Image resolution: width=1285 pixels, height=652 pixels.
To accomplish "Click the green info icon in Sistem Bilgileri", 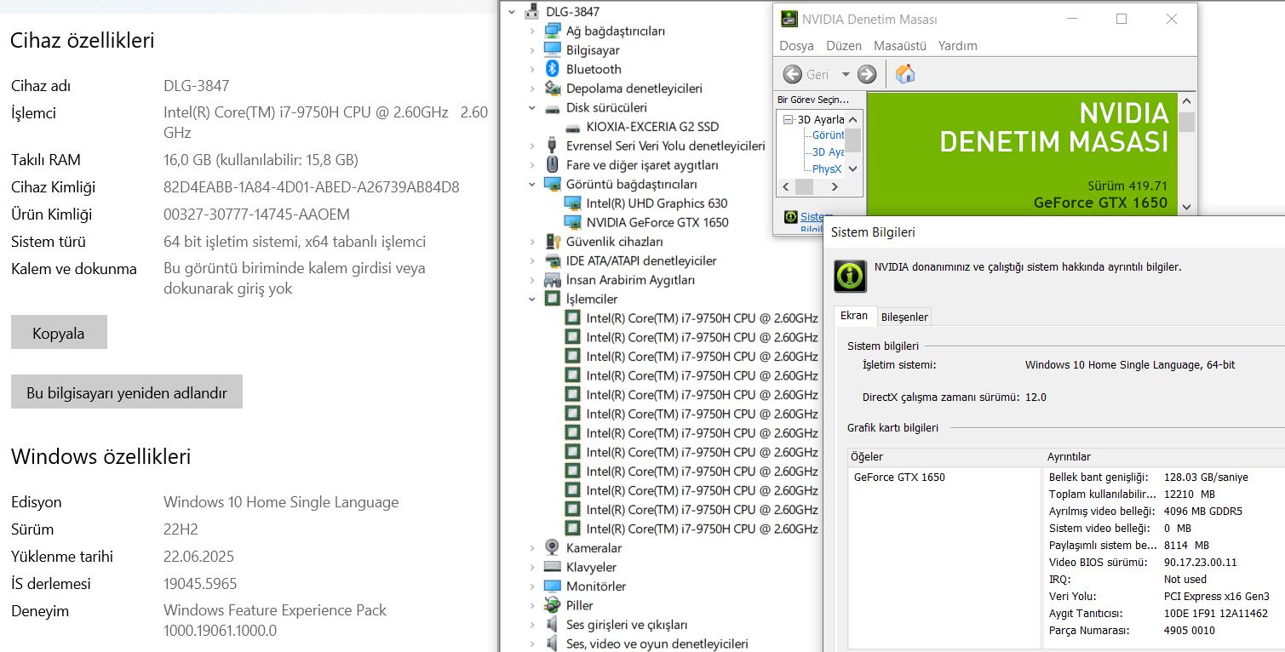I will (x=850, y=275).
